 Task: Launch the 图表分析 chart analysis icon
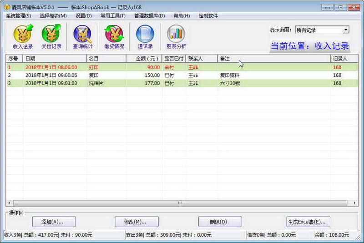point(176,37)
